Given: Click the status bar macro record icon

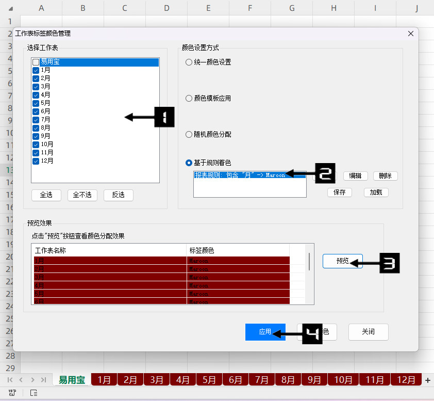Looking at the screenshot, I should [x=11, y=393].
